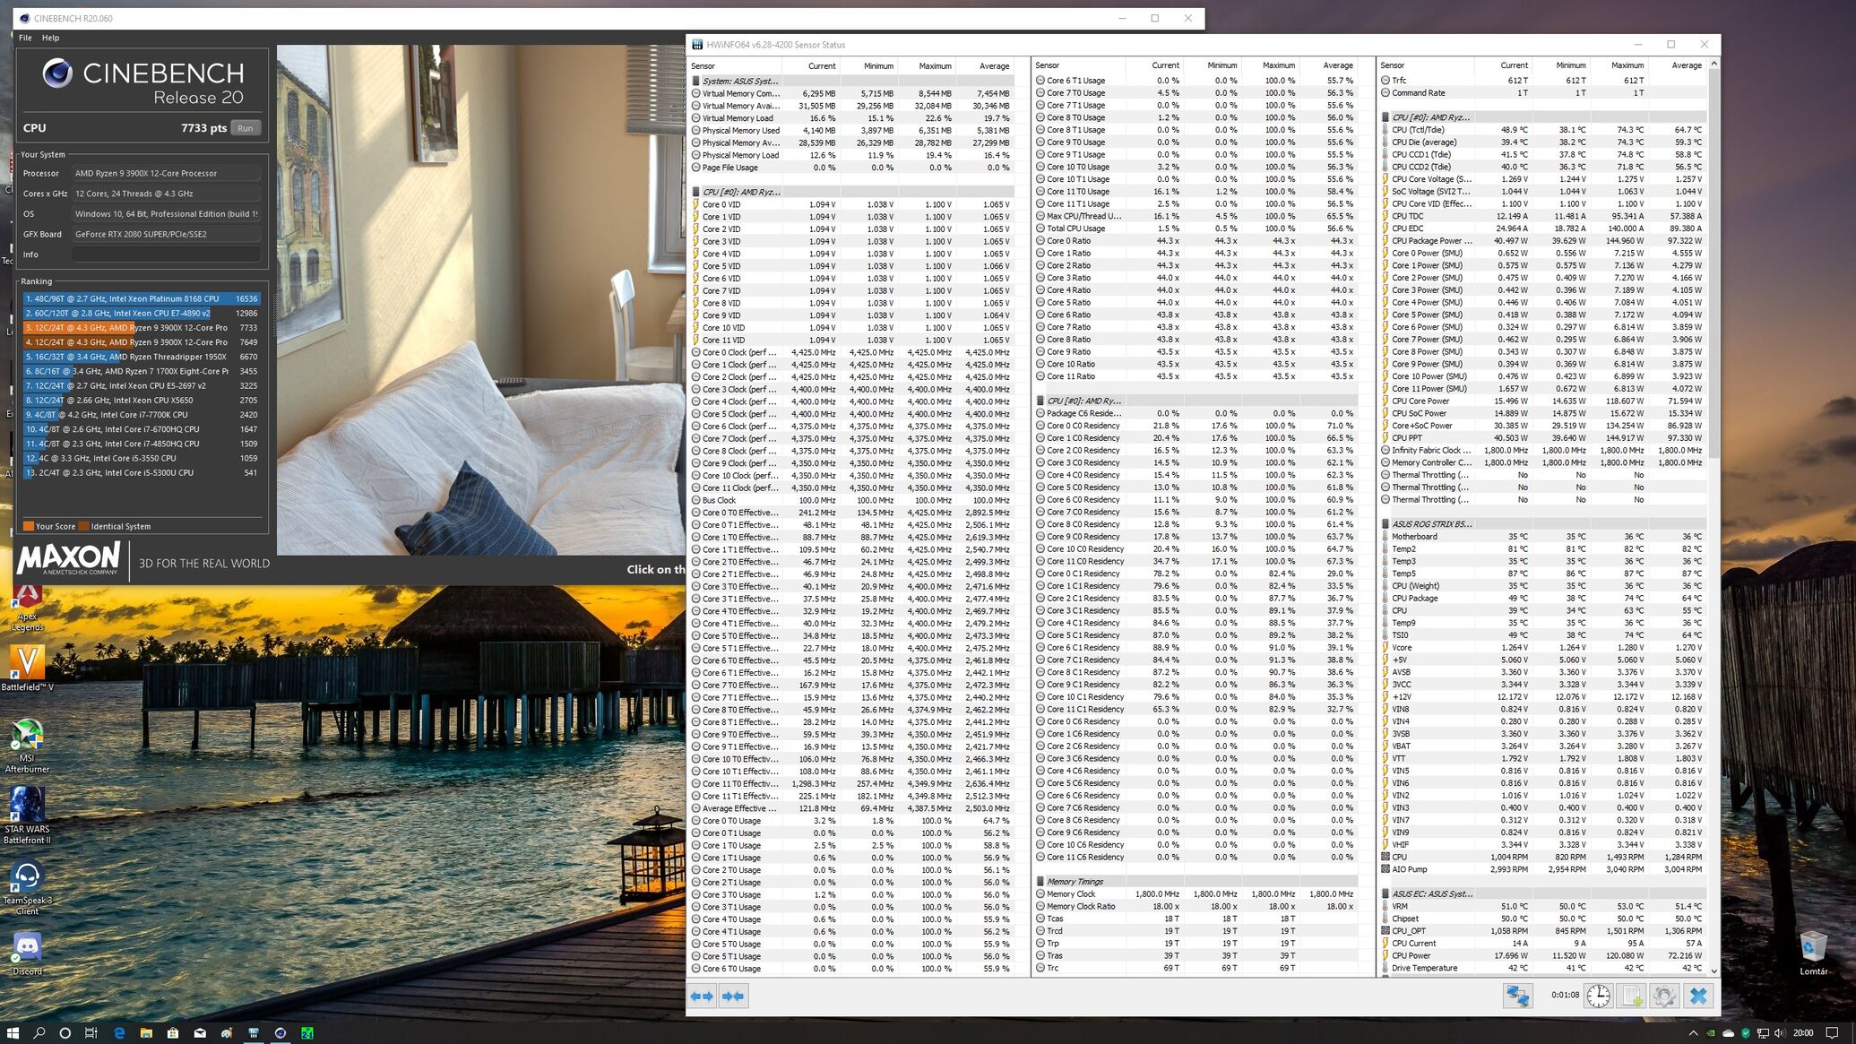Select the Virtual Memory Load row
This screenshot has width=1856, height=1044.
(850, 117)
